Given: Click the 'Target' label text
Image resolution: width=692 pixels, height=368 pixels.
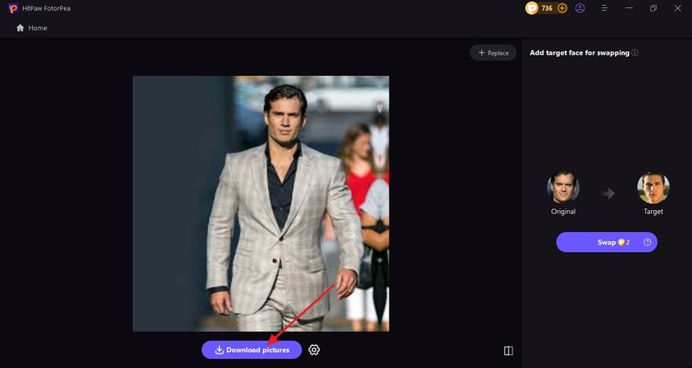Looking at the screenshot, I should [653, 211].
